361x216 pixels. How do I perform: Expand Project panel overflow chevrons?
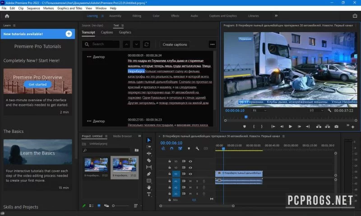pos(139,136)
